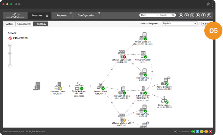Click the end user server icon
Screen dimensions: 223x135
pos(37,86)
